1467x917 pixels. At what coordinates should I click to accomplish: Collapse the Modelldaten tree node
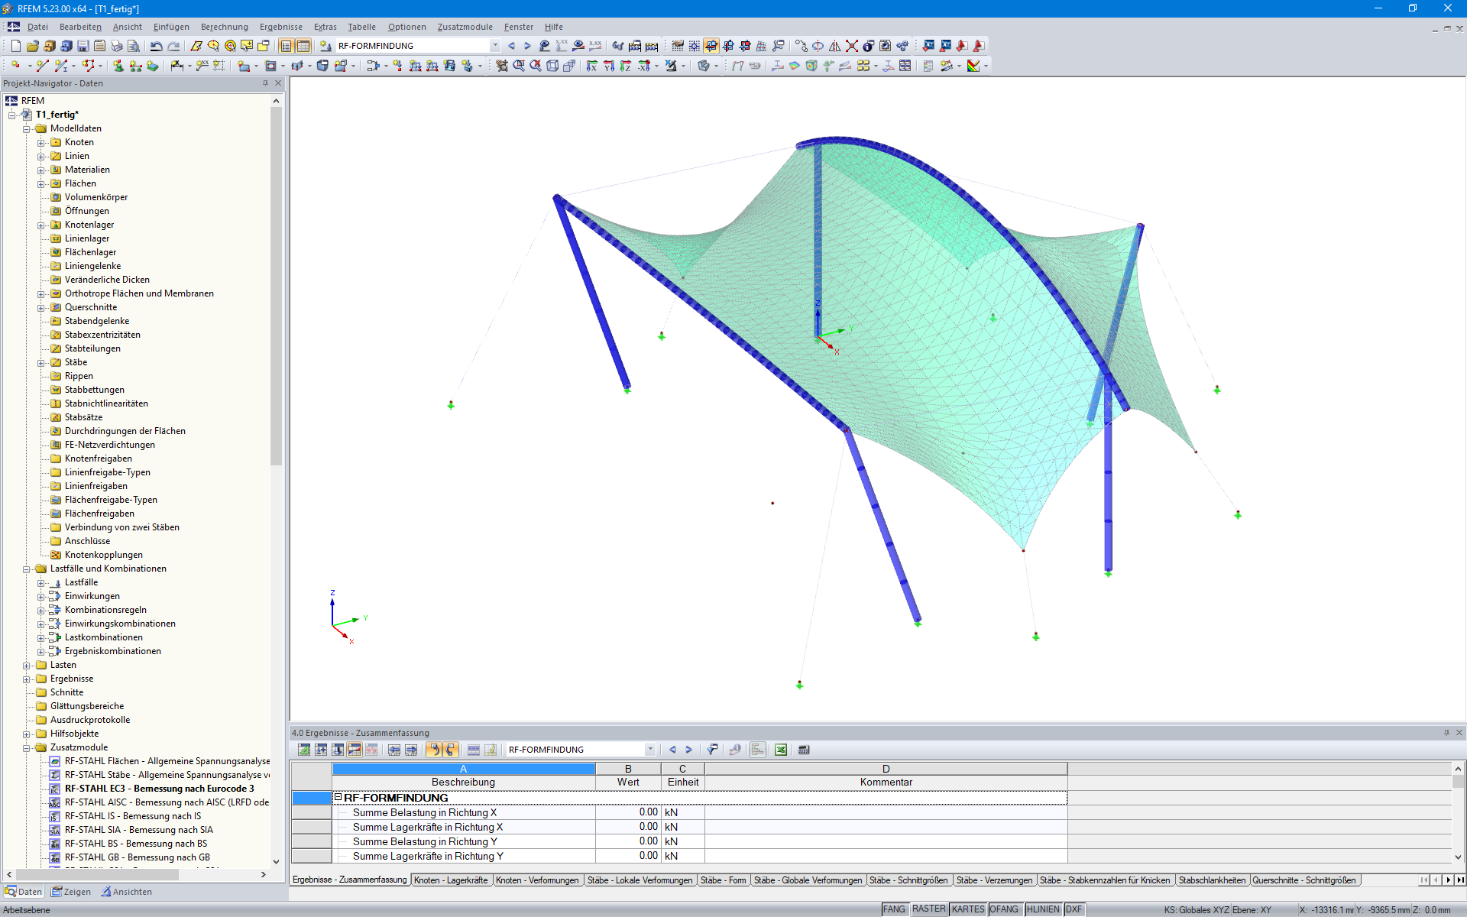pyautogui.click(x=27, y=129)
